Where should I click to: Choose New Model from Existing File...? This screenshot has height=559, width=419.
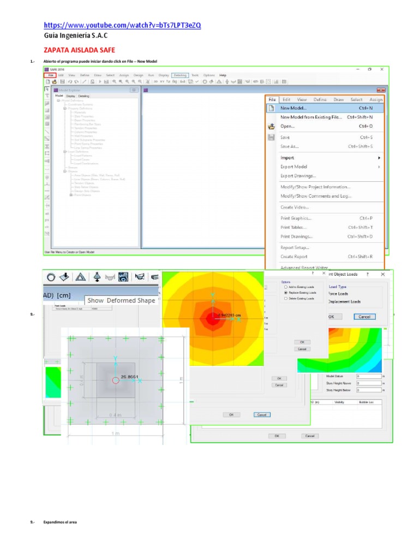coord(325,117)
